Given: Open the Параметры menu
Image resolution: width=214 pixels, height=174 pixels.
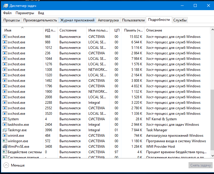Looking at the screenshot, I should (25, 13).
